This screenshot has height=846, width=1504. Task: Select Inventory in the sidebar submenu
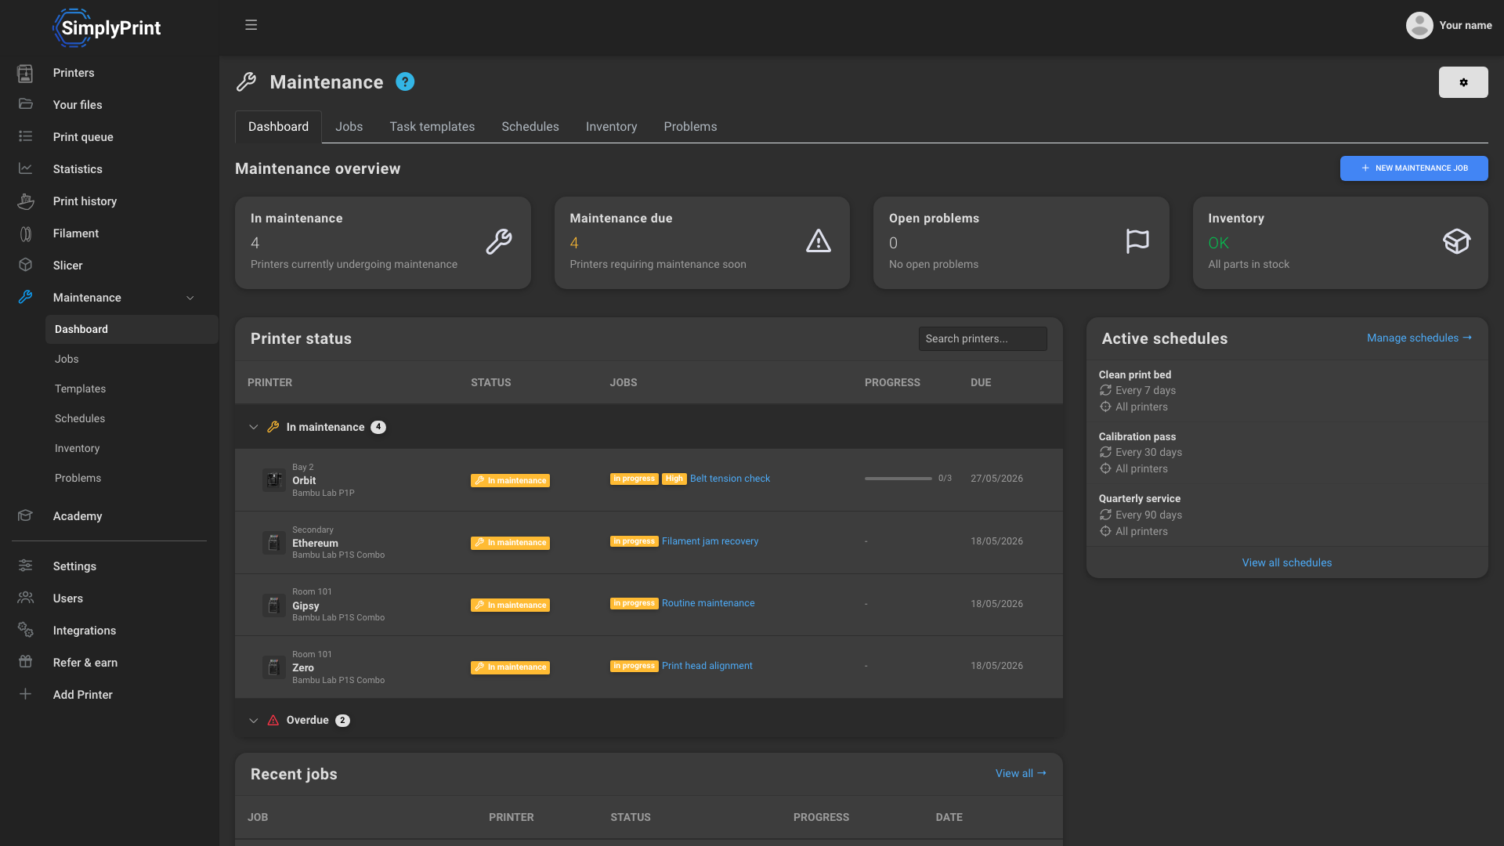pos(77,448)
